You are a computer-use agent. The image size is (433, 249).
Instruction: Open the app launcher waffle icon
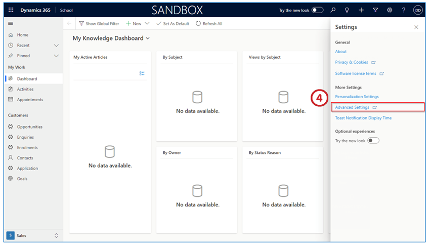click(x=11, y=10)
